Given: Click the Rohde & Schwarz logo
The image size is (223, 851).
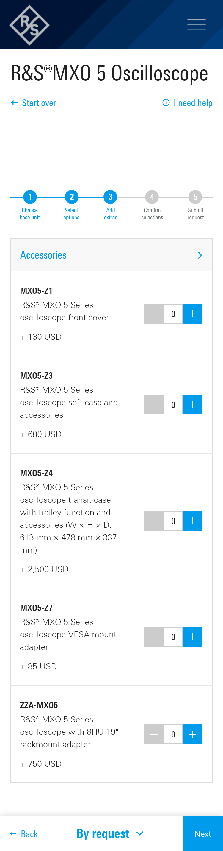Looking at the screenshot, I should click(x=29, y=25).
